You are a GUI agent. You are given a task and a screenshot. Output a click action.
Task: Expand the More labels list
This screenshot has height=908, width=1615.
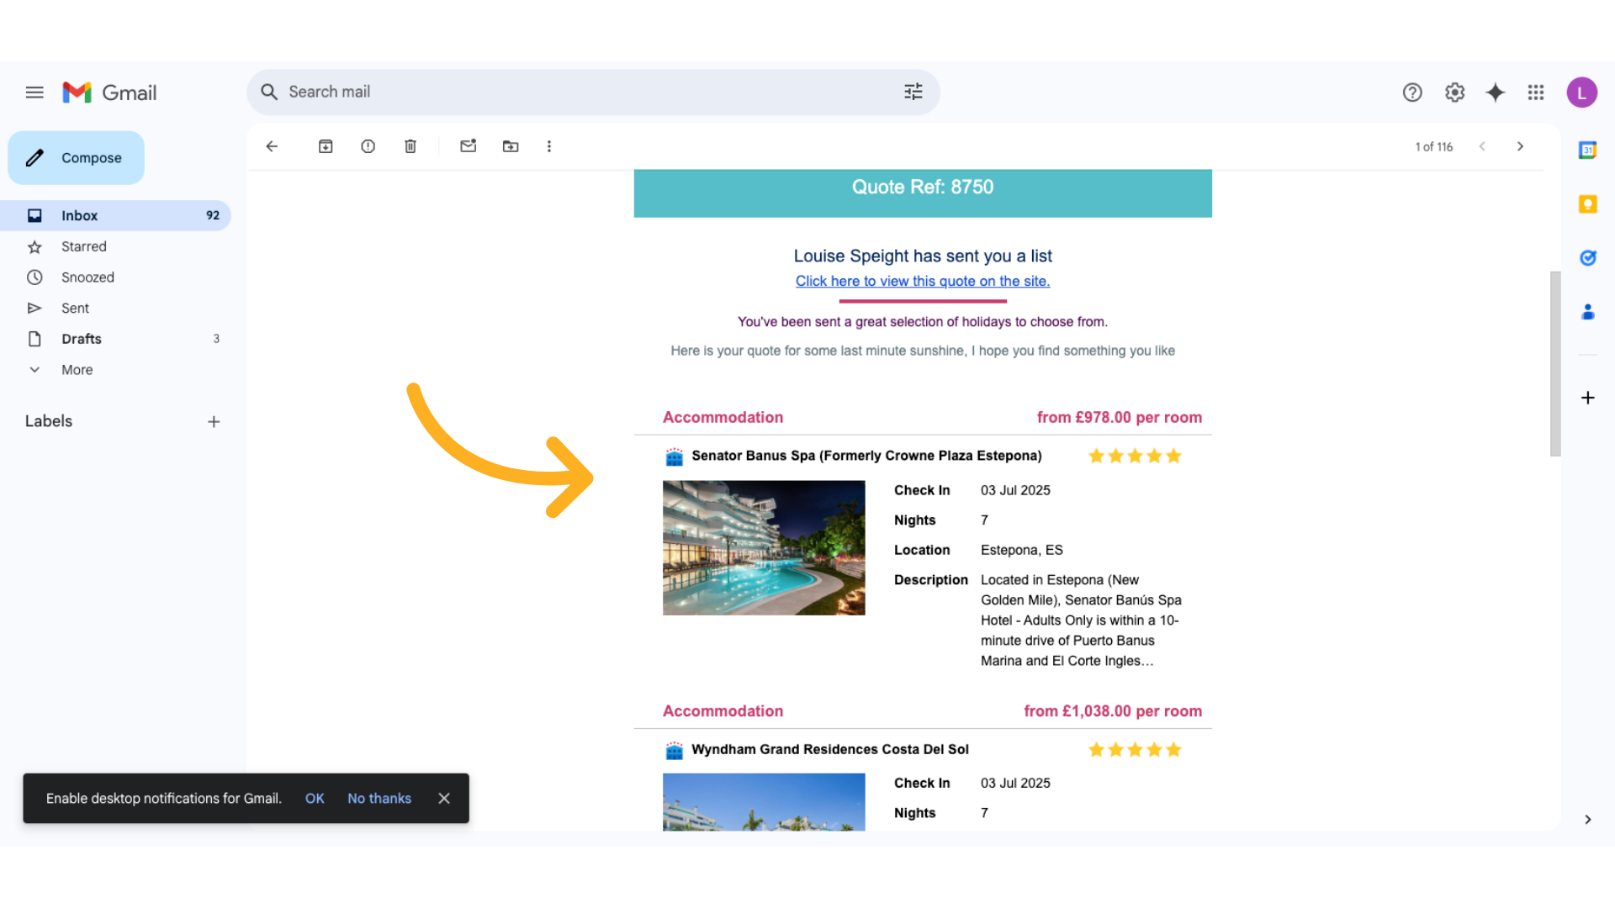pyautogui.click(x=77, y=370)
